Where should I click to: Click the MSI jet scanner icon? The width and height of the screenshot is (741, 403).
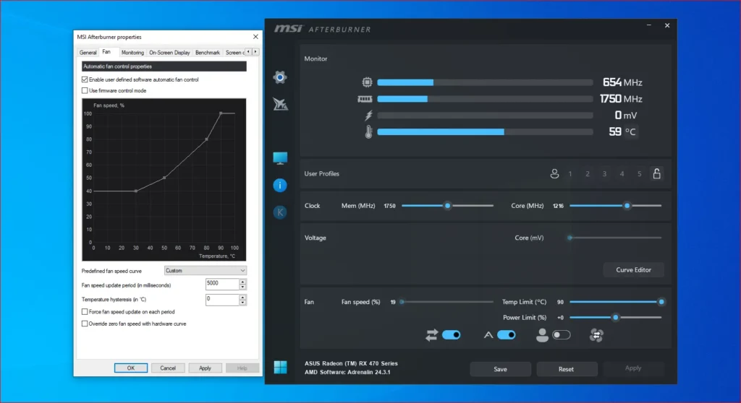[x=280, y=104]
